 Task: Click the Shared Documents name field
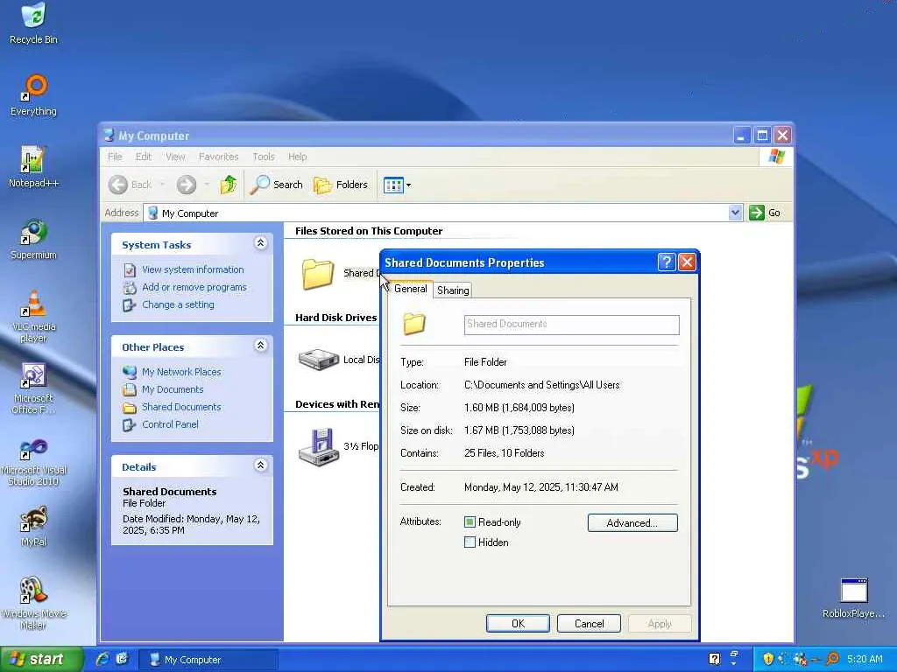pos(571,325)
